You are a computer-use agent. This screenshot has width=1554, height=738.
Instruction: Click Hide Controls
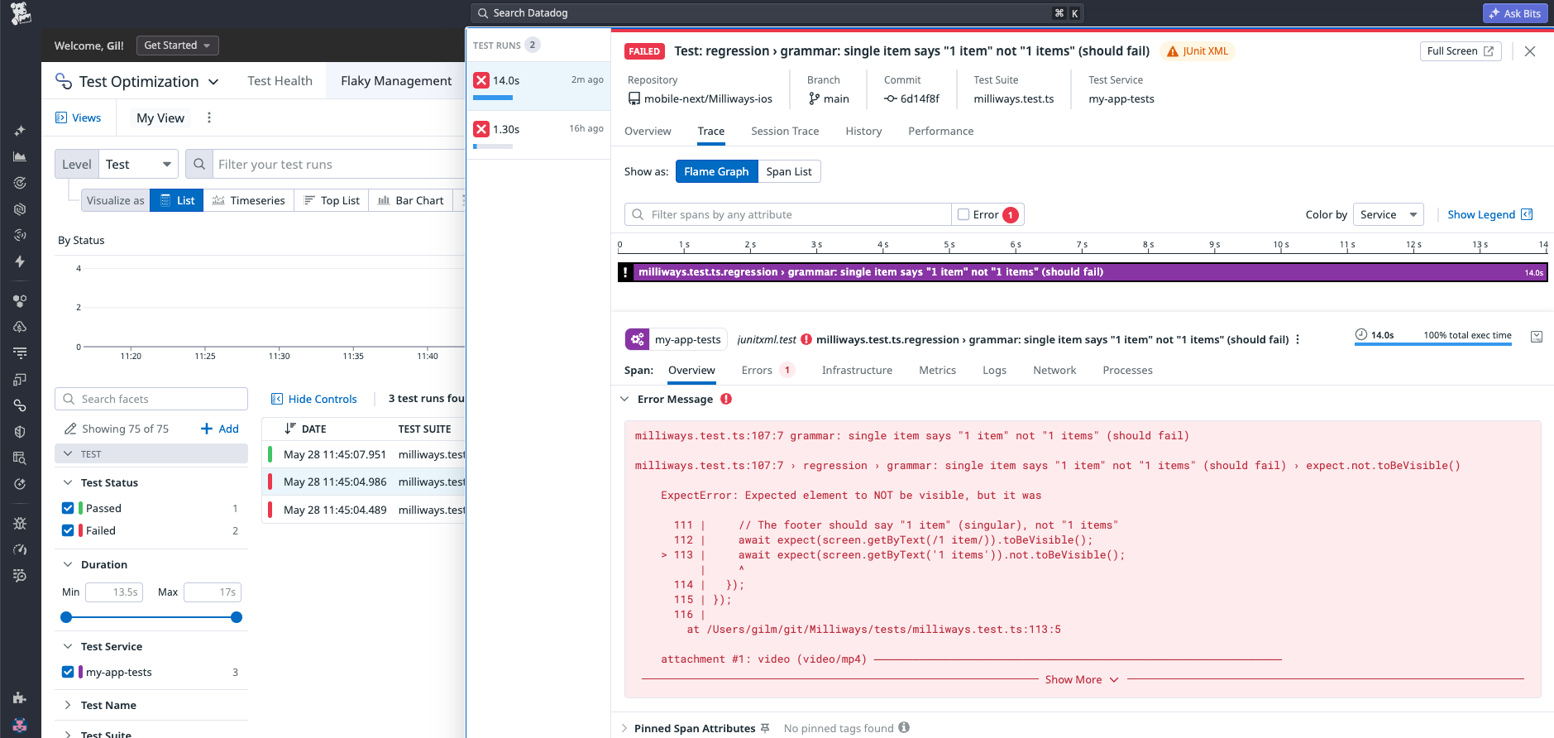coord(314,399)
